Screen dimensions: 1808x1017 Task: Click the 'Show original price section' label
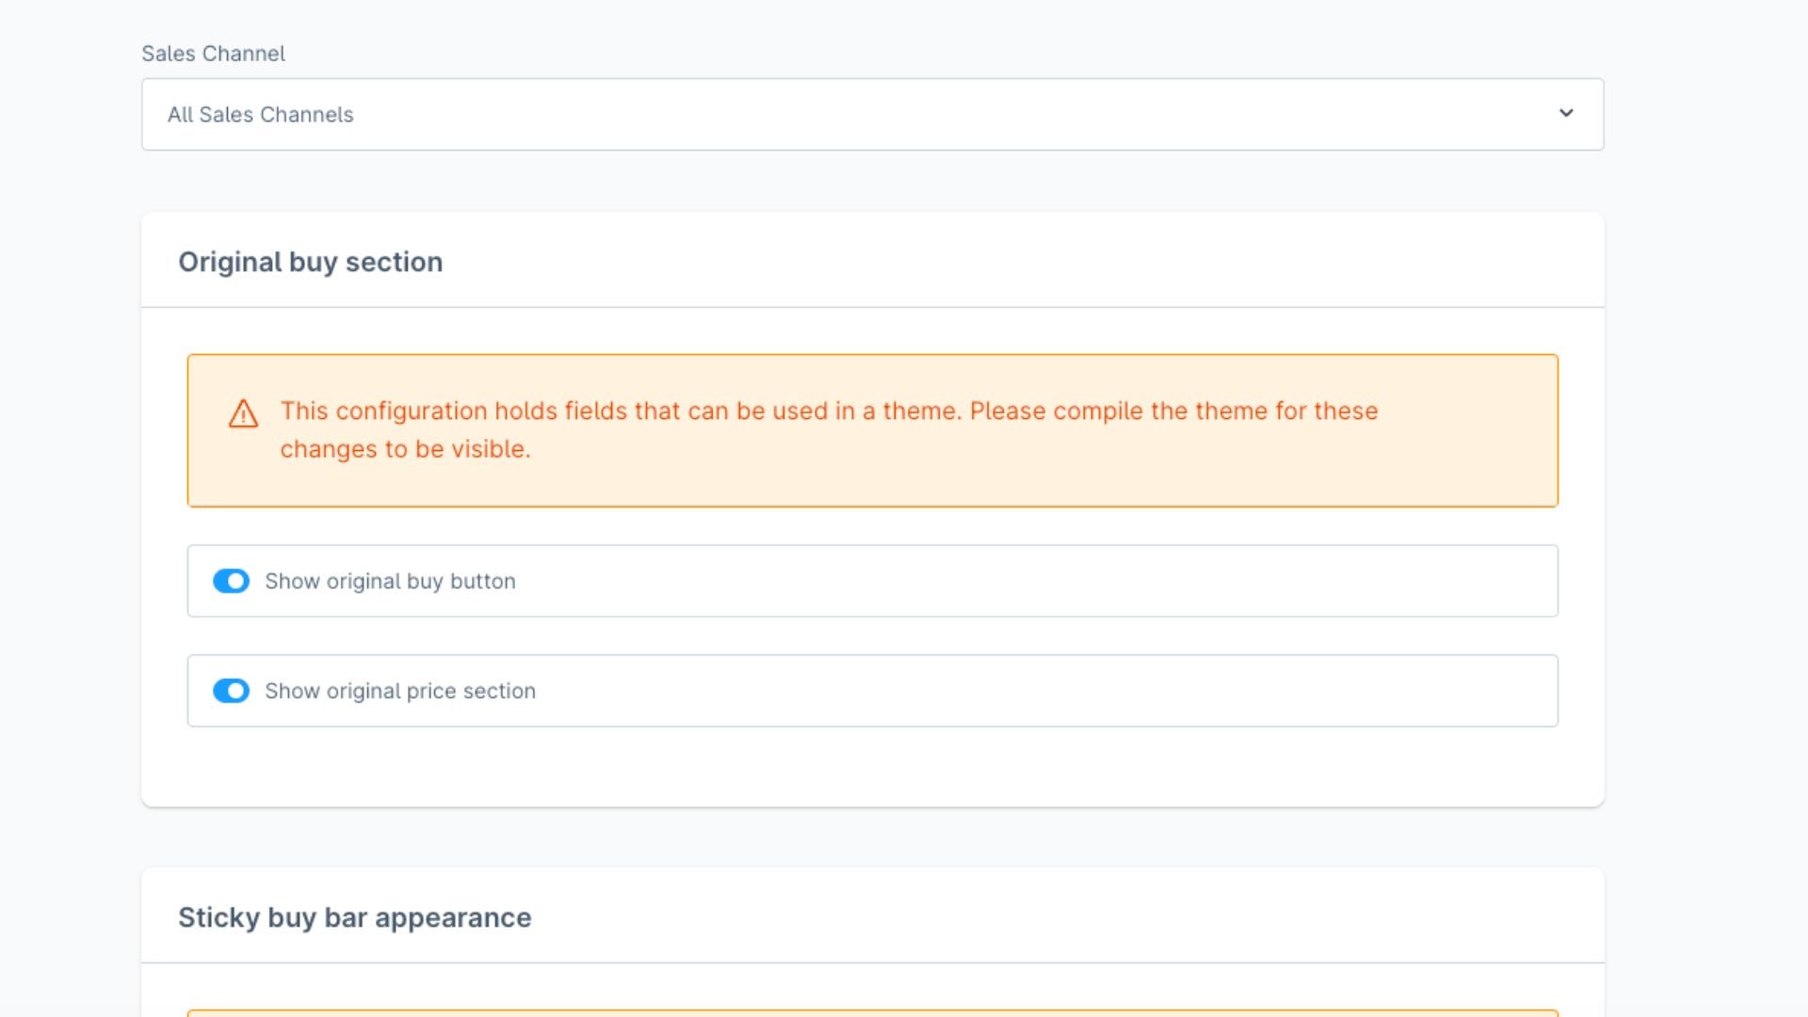pos(399,691)
